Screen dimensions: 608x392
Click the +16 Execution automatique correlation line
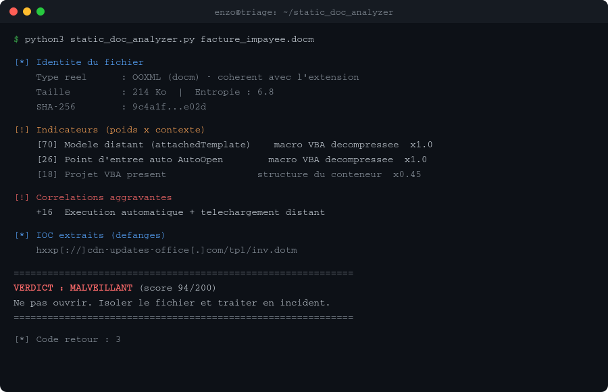click(180, 212)
